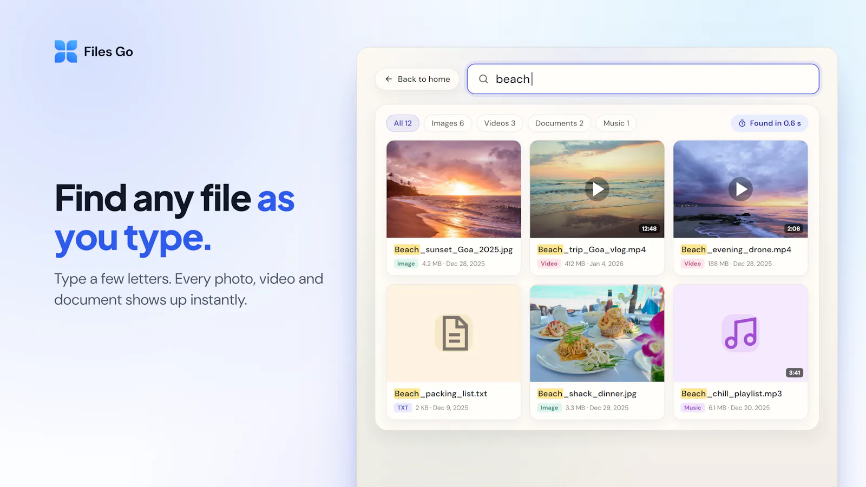Screen dimensions: 866x487
Task: Switch to the Images 6 tab
Action: click(x=448, y=123)
